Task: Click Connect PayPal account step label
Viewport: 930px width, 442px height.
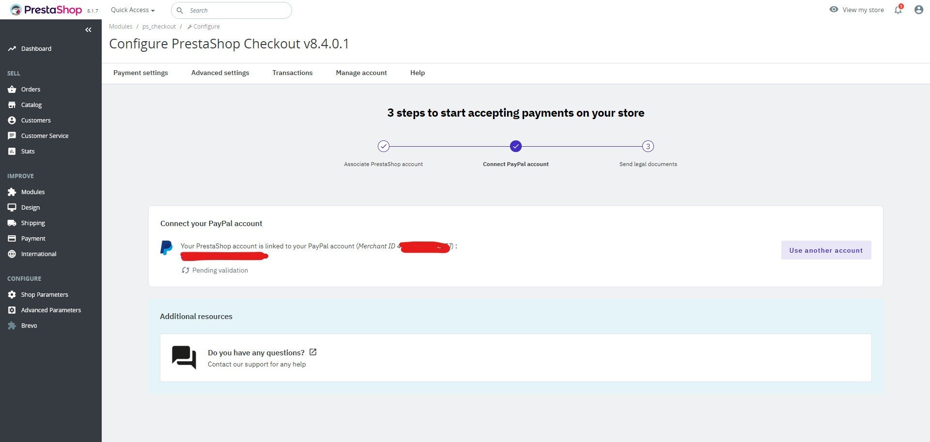Action: 516,164
